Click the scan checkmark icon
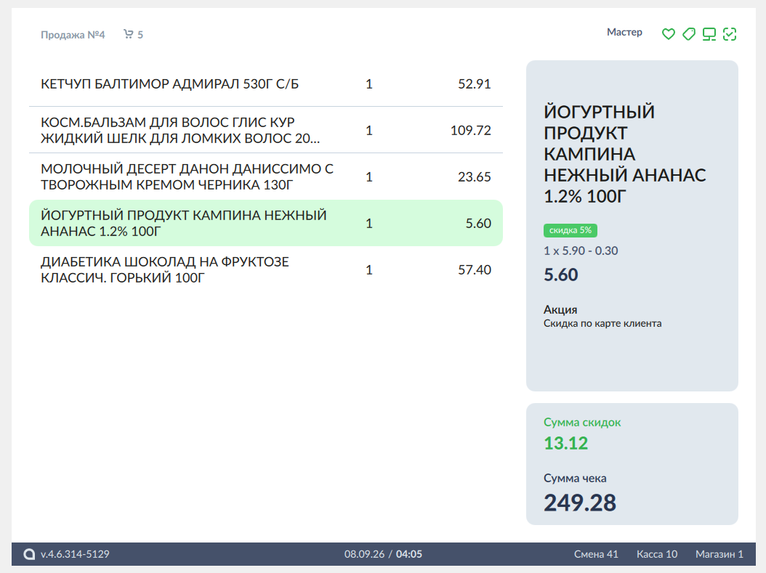Image resolution: width=766 pixels, height=573 pixels. pyautogui.click(x=730, y=33)
